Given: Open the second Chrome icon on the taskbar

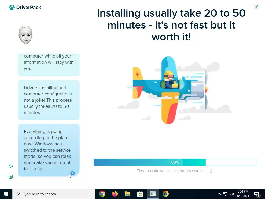Looking at the screenshot, I should tap(165, 194).
